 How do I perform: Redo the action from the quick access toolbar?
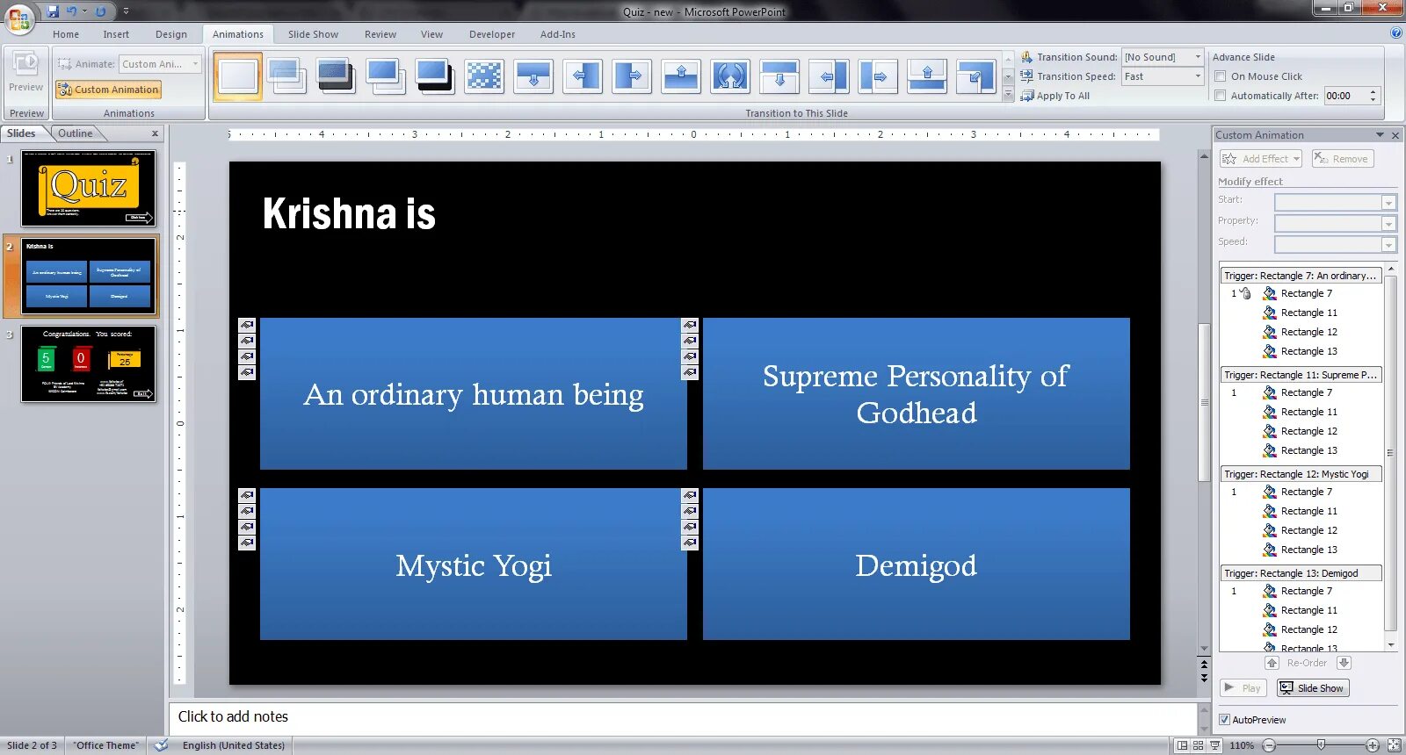(100, 11)
